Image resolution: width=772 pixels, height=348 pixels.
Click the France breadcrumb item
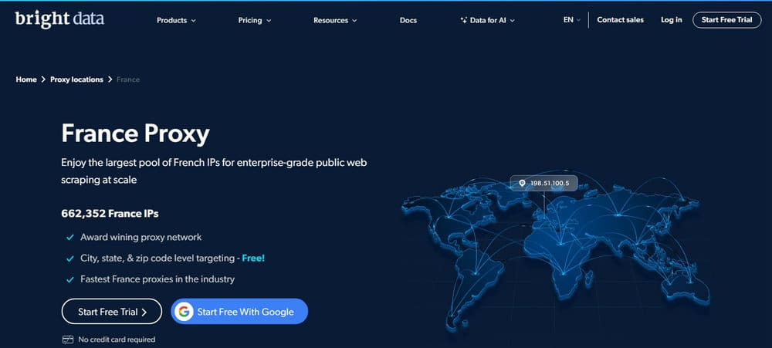(x=128, y=79)
